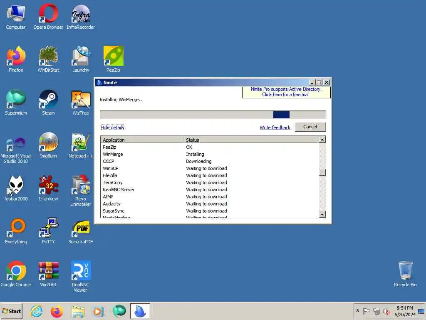Select the WinSCP row in the list
426x320 pixels.
(209, 168)
